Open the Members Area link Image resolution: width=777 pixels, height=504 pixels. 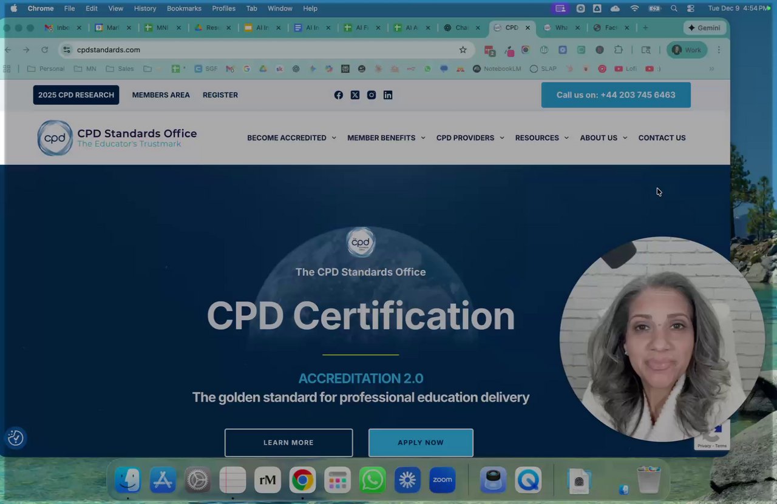click(161, 95)
